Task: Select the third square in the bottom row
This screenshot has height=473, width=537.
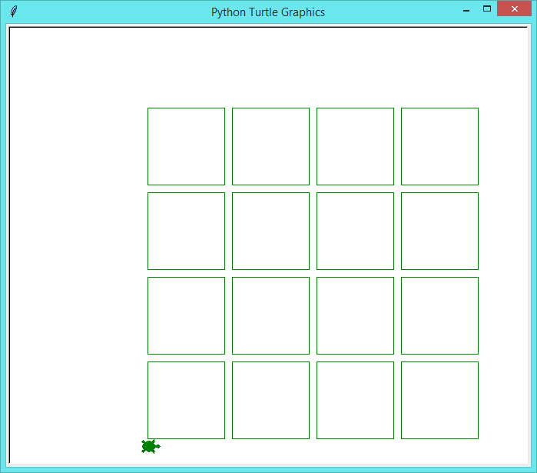Action: (x=355, y=400)
